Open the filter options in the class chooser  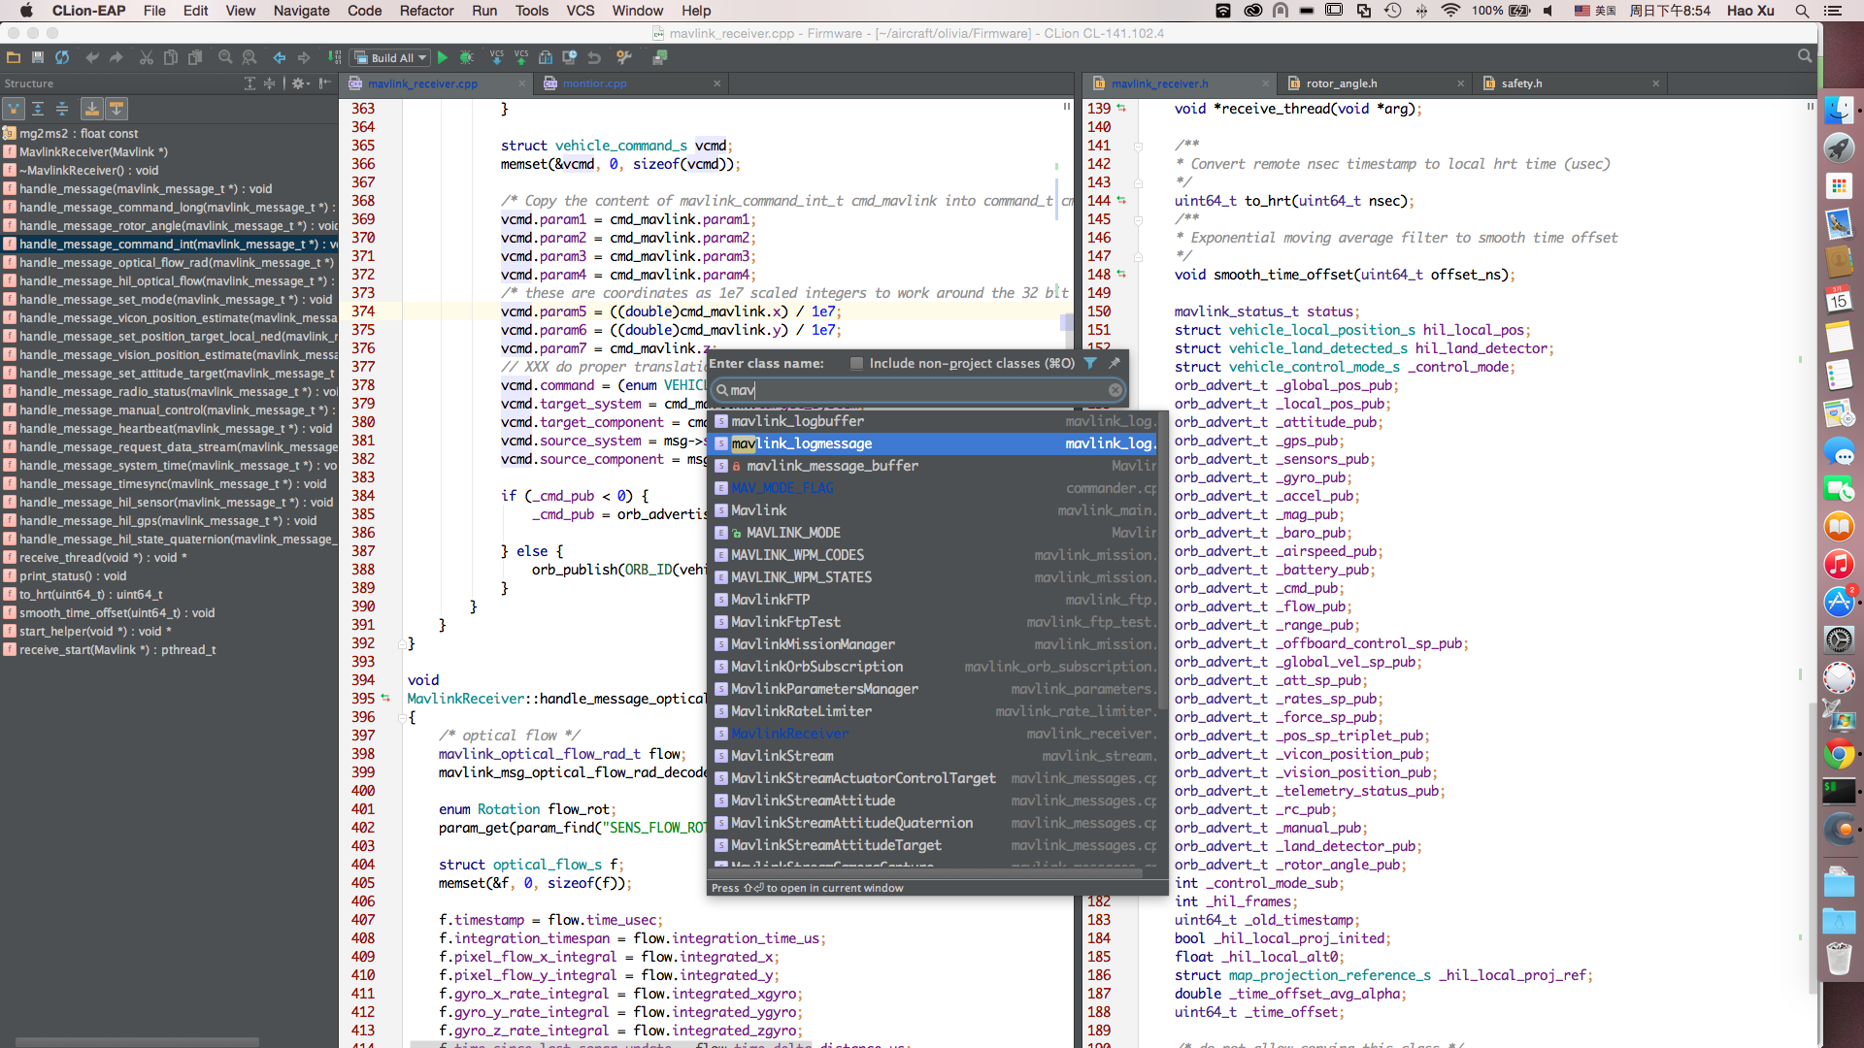tap(1090, 364)
